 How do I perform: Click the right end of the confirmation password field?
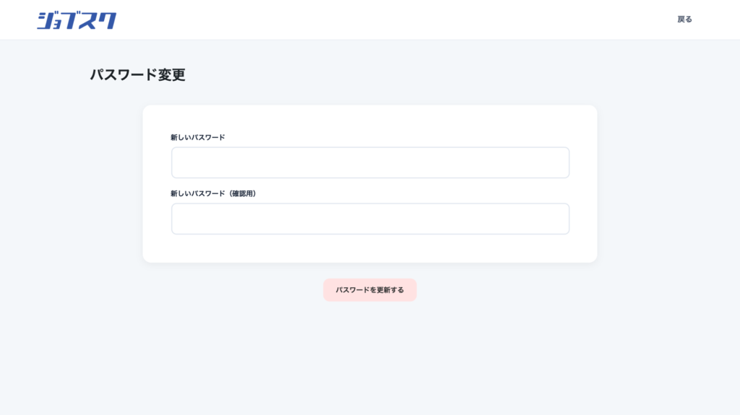556,219
